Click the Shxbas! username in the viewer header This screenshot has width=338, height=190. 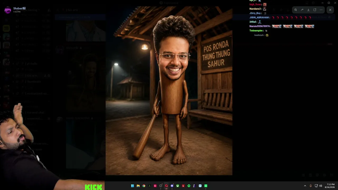point(20,8)
